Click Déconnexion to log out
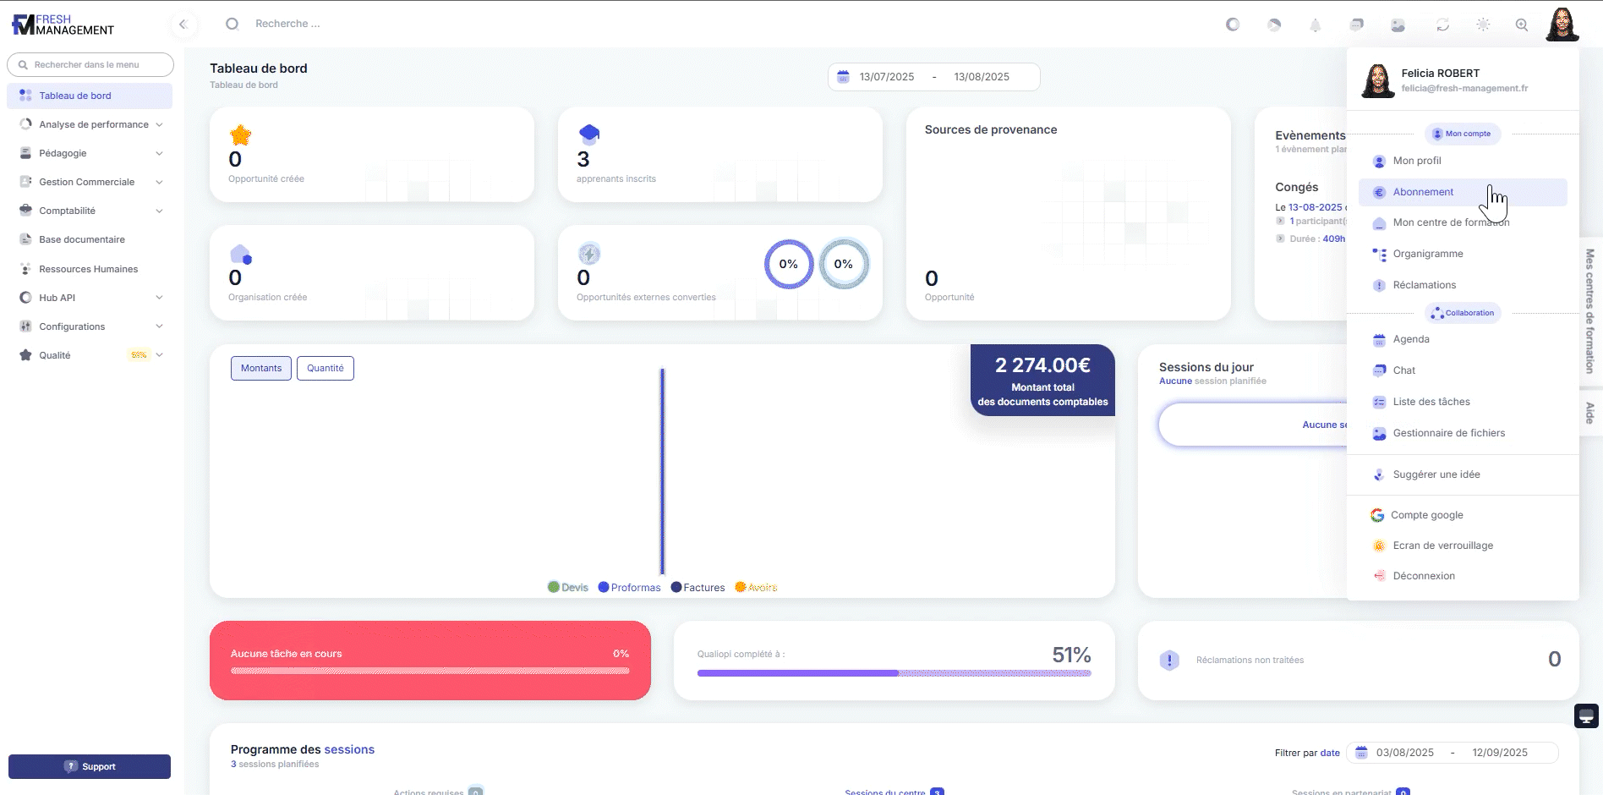The height and width of the screenshot is (795, 1603). (x=1424, y=576)
